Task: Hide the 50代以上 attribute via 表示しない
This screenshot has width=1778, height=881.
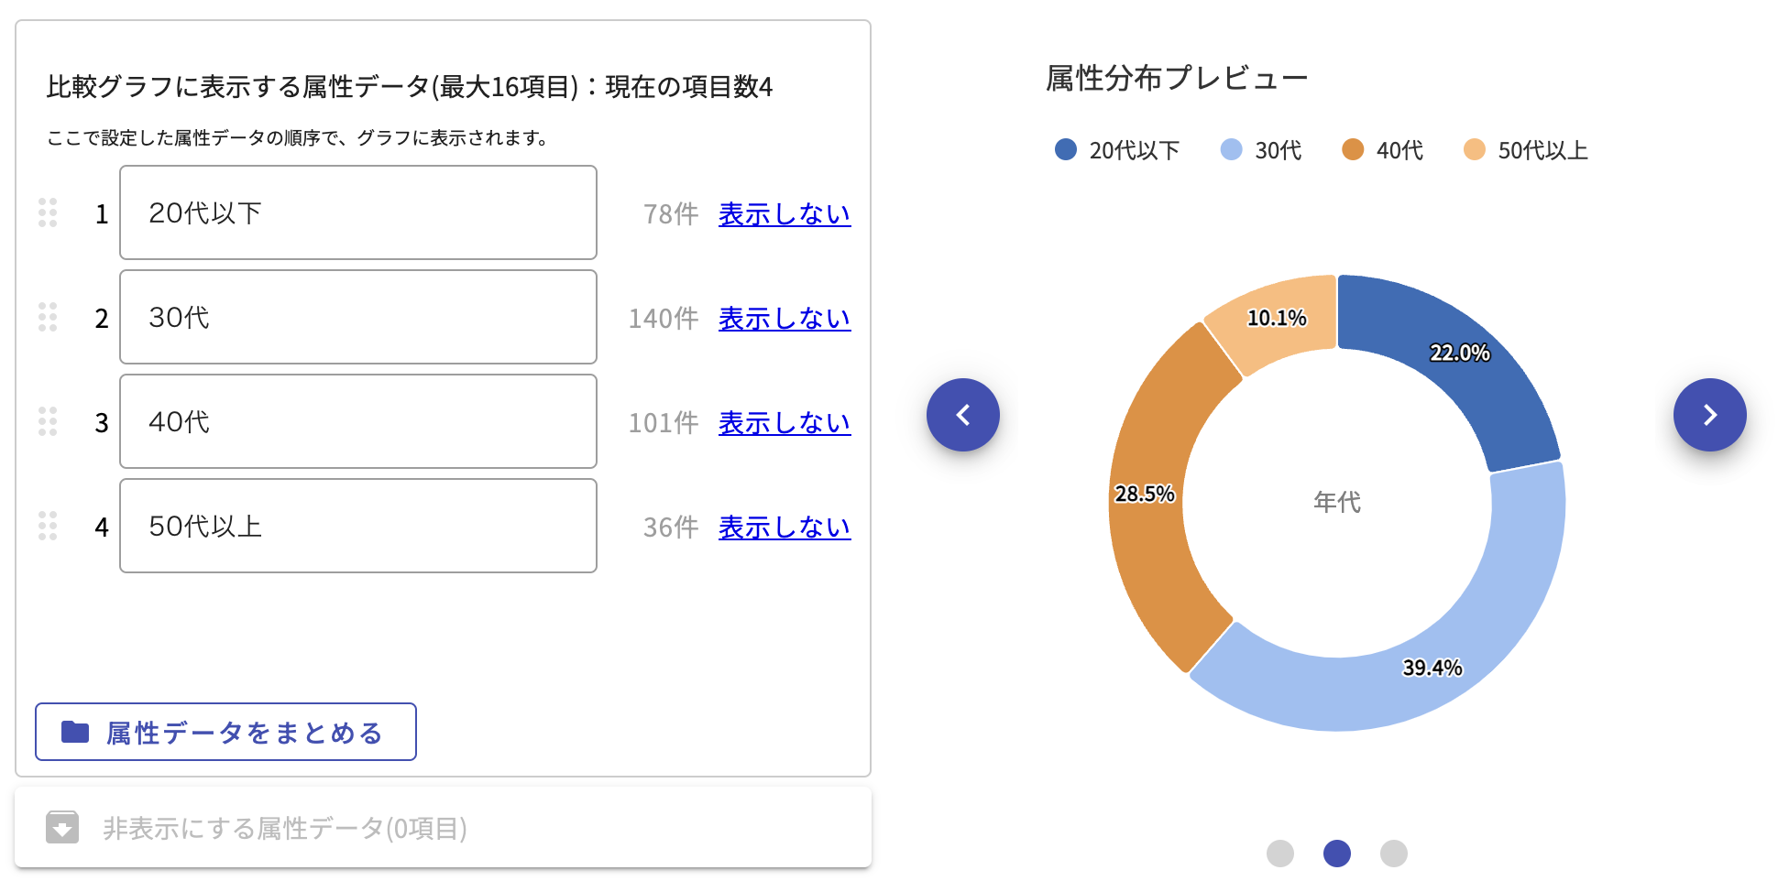Action: coord(784,528)
